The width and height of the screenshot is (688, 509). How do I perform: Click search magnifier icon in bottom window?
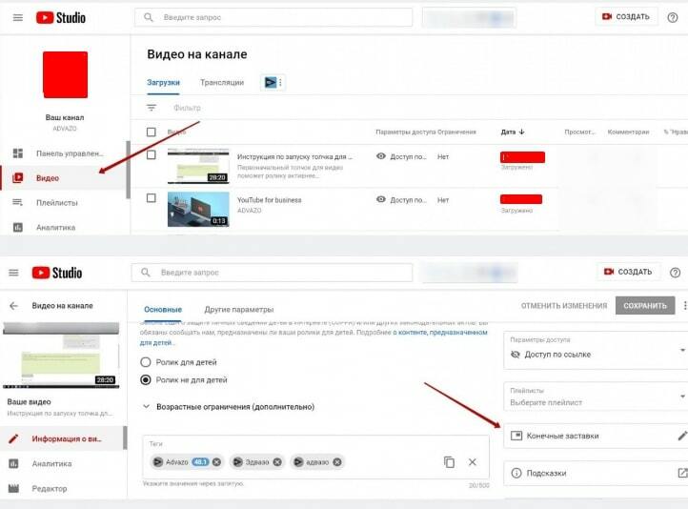[145, 273]
